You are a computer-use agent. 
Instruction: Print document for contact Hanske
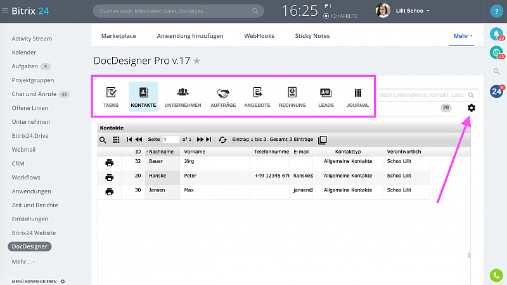point(109,178)
